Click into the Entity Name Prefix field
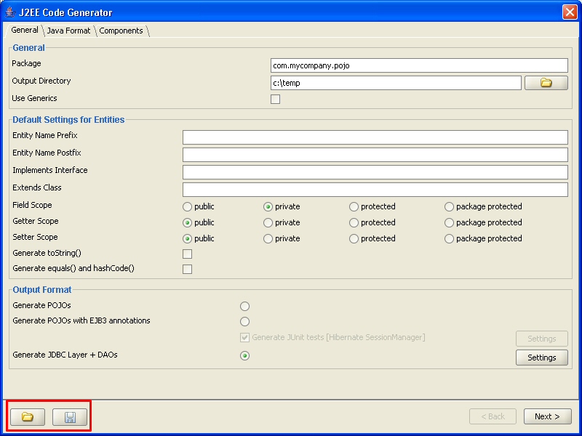 point(375,137)
